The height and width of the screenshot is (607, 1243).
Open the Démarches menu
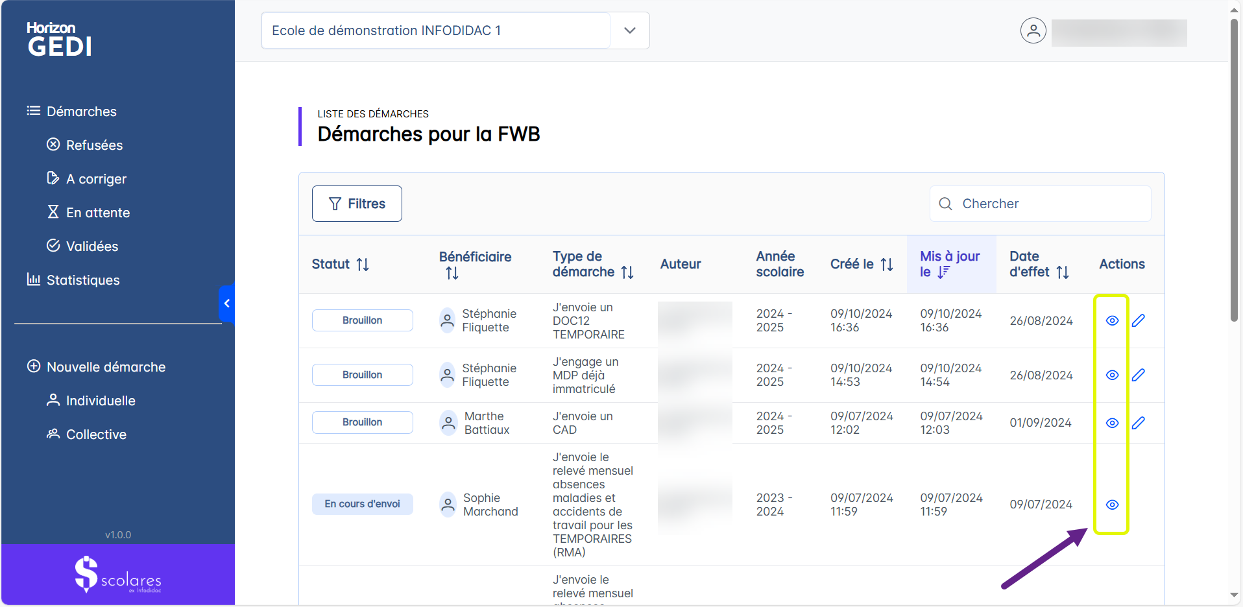[72, 112]
